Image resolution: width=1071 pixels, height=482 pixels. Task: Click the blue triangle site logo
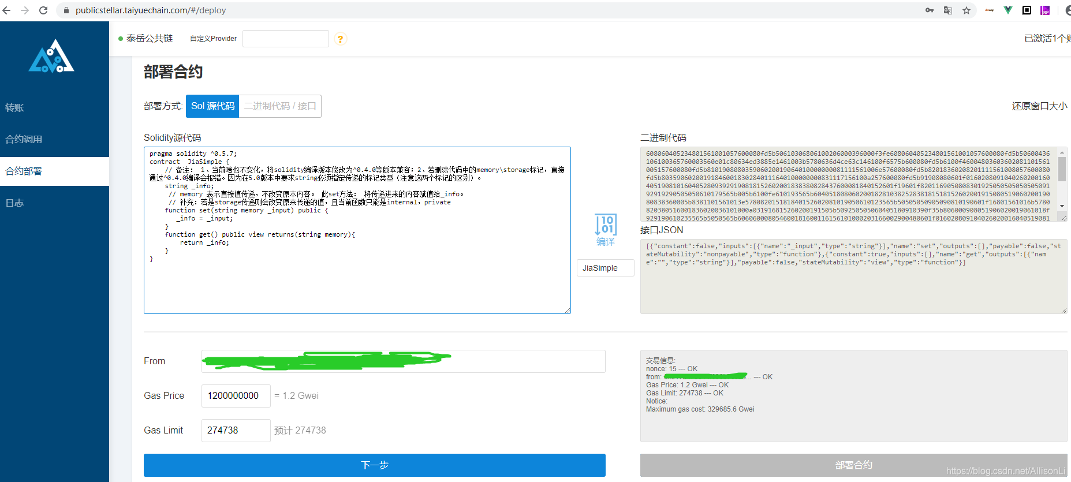pos(51,56)
